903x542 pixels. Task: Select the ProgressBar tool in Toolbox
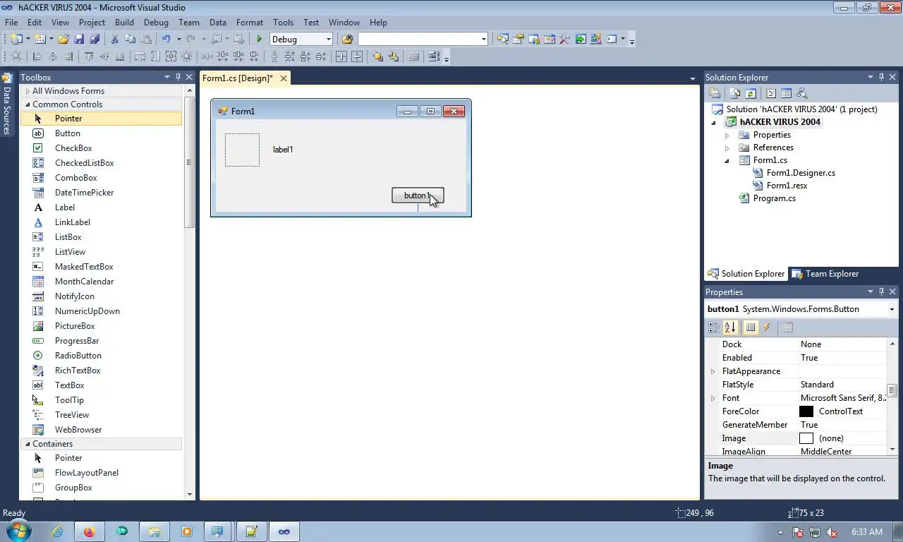click(76, 341)
